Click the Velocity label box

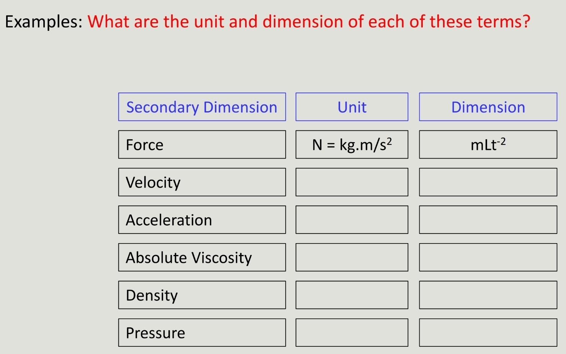(202, 182)
